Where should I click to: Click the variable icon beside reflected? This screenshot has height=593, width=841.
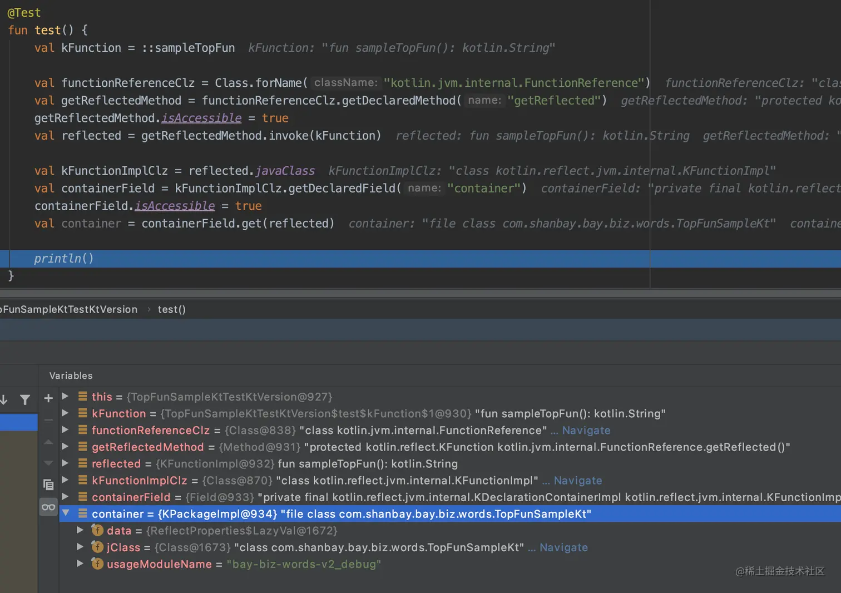pyautogui.click(x=82, y=463)
